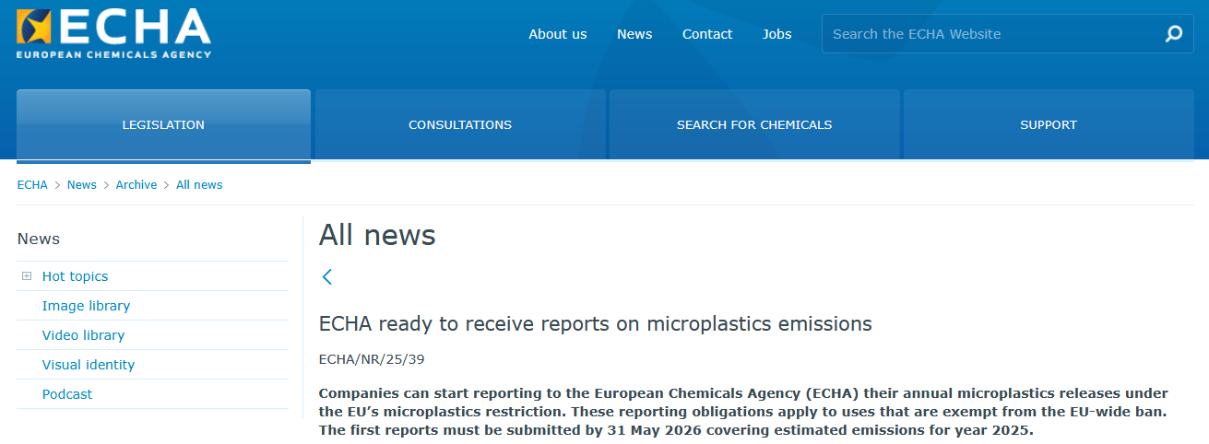Select the Search for Chemicals tab
The width and height of the screenshot is (1209, 444).
754,125
